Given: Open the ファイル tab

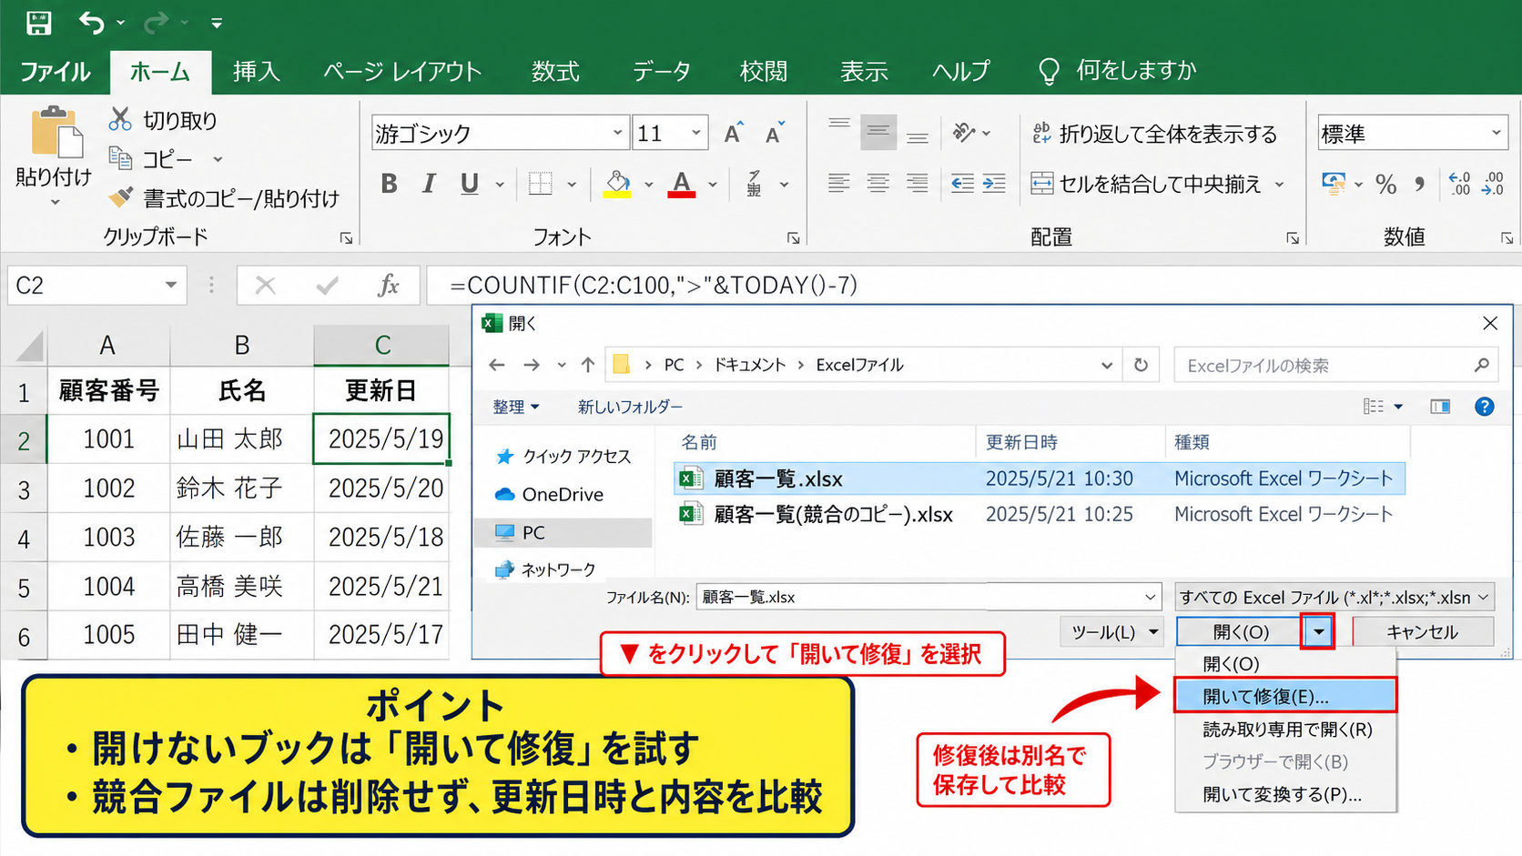Looking at the screenshot, I should pyautogui.click(x=55, y=71).
